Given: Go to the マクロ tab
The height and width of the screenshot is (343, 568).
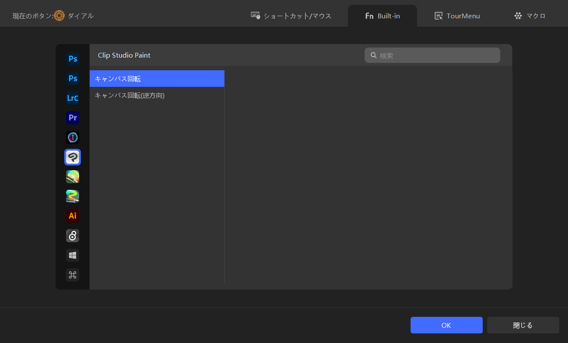Looking at the screenshot, I should tap(530, 16).
